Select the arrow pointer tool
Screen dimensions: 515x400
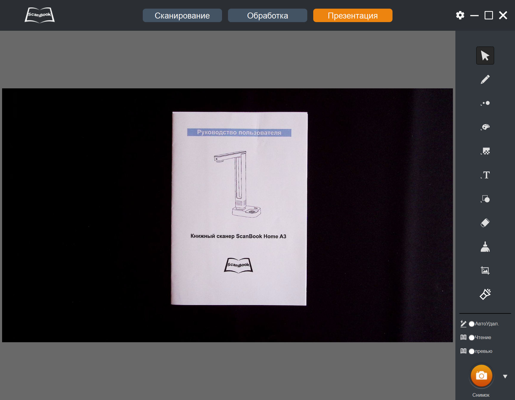pos(485,56)
